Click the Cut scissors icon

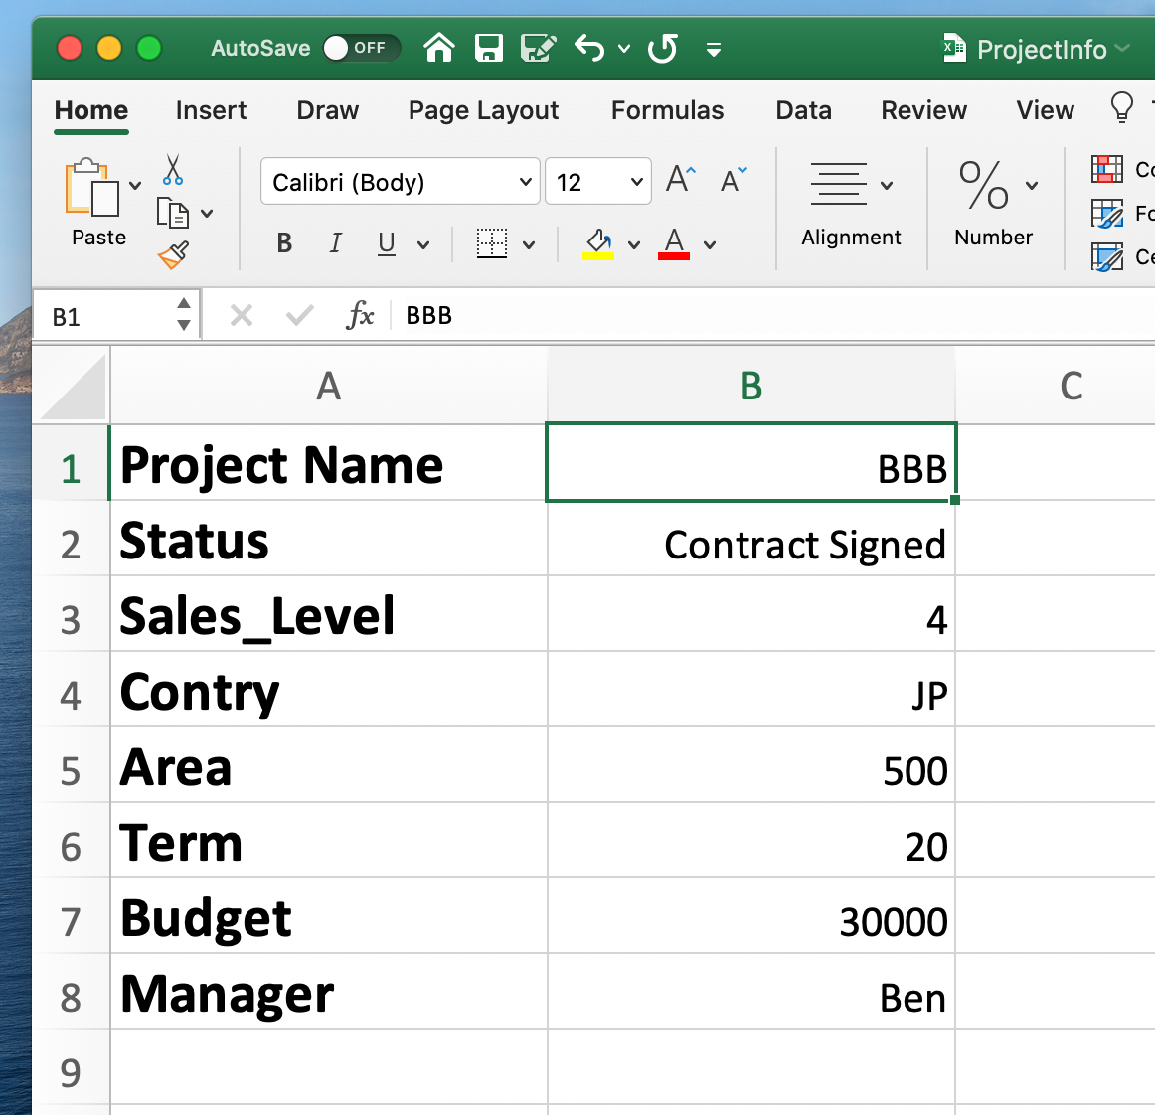click(172, 169)
